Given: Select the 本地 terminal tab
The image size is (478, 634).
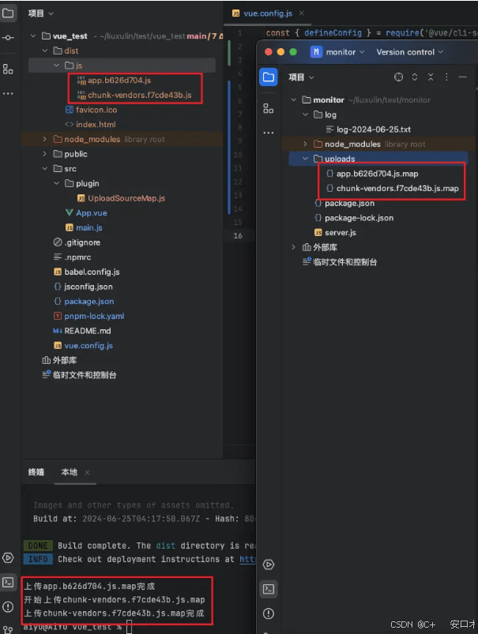Looking at the screenshot, I should click(x=70, y=472).
